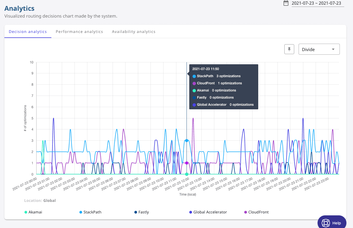
Task: Open the calendar date picker icon
Action: coord(286,3)
